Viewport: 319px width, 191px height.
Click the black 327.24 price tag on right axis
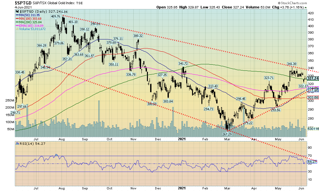click(x=313, y=78)
